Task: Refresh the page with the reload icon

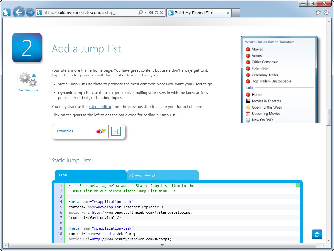Action: tap(156, 12)
